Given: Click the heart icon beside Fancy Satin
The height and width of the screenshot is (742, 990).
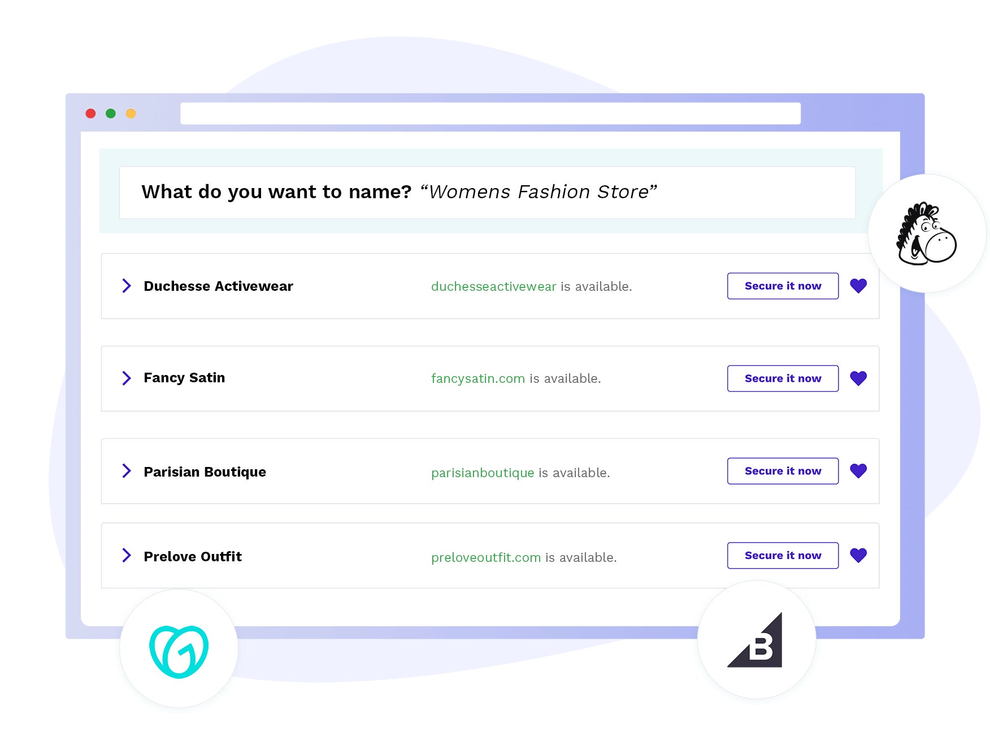Looking at the screenshot, I should [858, 378].
